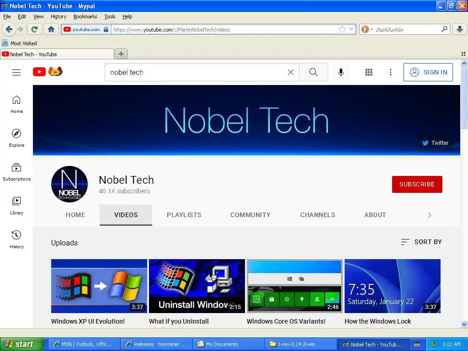Show more channel tabs with the chevron
This screenshot has height=351, width=468.
click(429, 215)
